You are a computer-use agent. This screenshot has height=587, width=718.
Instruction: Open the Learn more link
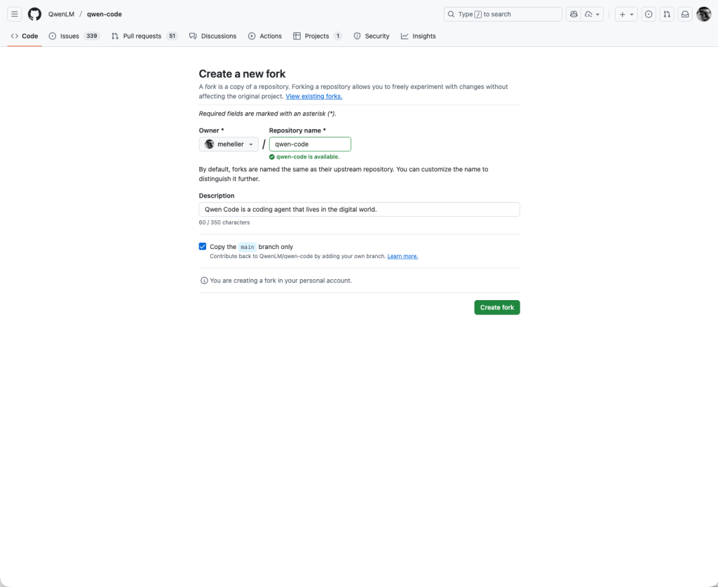tap(402, 256)
